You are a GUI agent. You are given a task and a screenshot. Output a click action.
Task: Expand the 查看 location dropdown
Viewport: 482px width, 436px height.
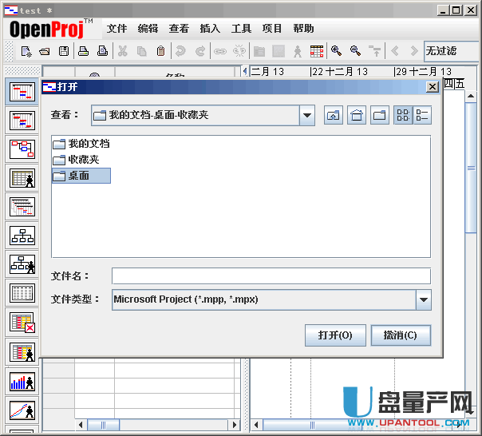point(307,115)
